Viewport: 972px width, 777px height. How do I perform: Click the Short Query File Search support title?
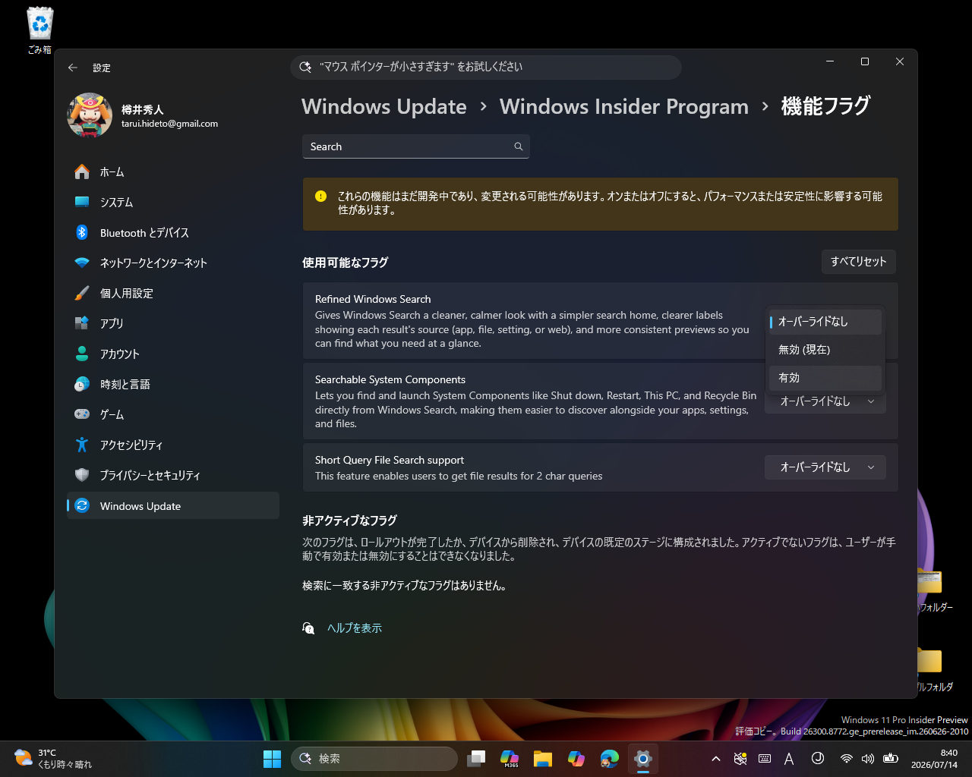[390, 460]
